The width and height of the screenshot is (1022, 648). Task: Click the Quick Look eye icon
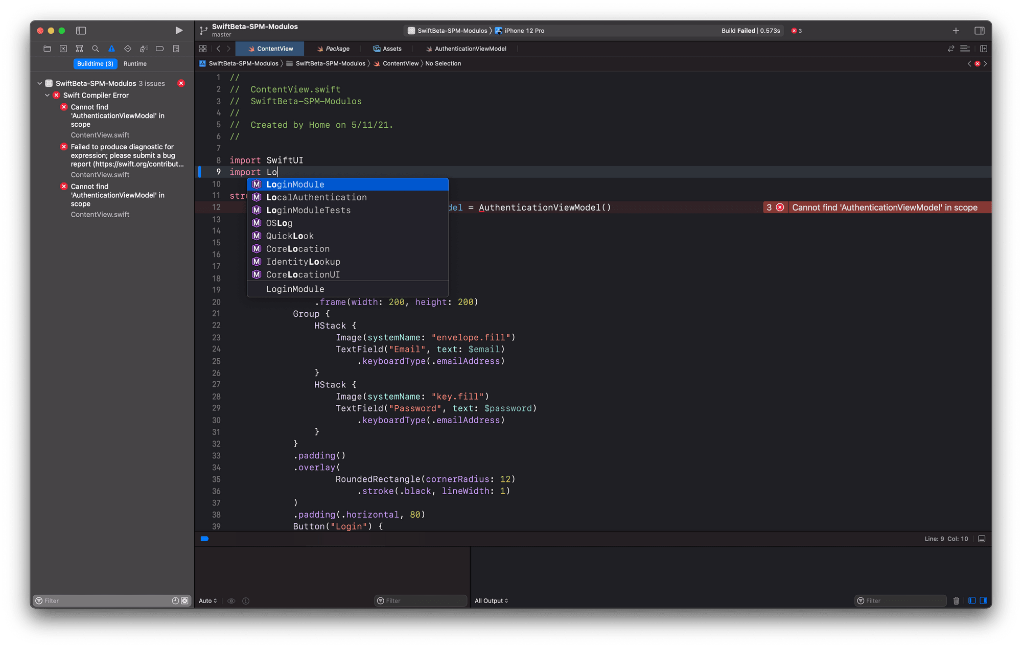[231, 601]
